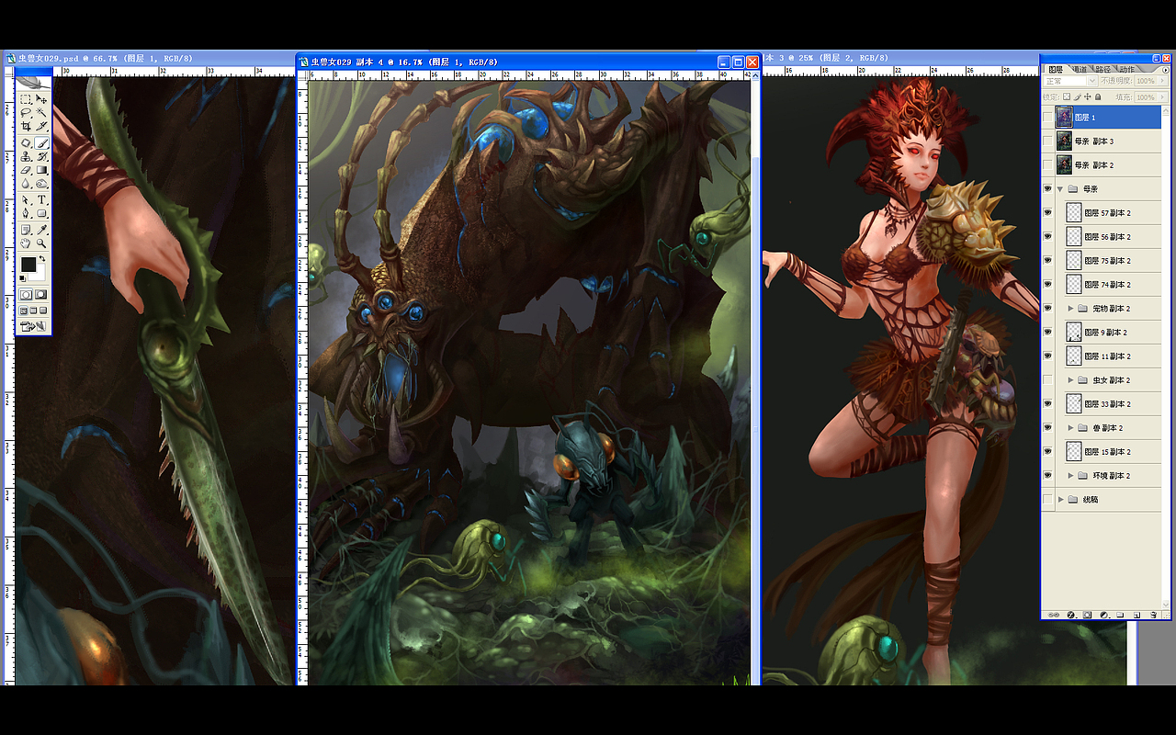Show the 母亲 副本 2 layer
Viewport: 1176px width, 735px height.
point(1048,165)
